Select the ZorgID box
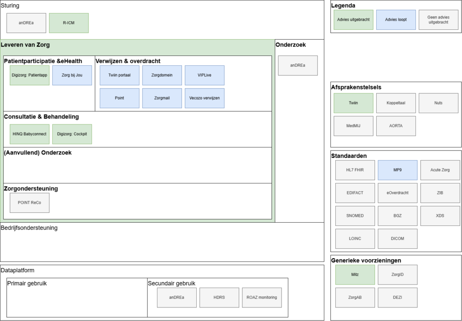Viewport: 462px width, 321px height. (x=397, y=275)
